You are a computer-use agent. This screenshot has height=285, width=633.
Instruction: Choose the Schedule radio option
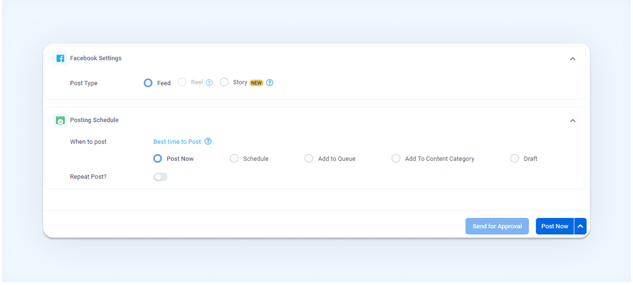click(x=234, y=158)
